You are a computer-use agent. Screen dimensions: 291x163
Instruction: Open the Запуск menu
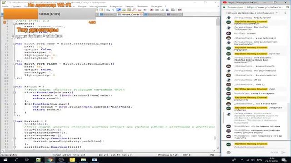tap(129, 6)
